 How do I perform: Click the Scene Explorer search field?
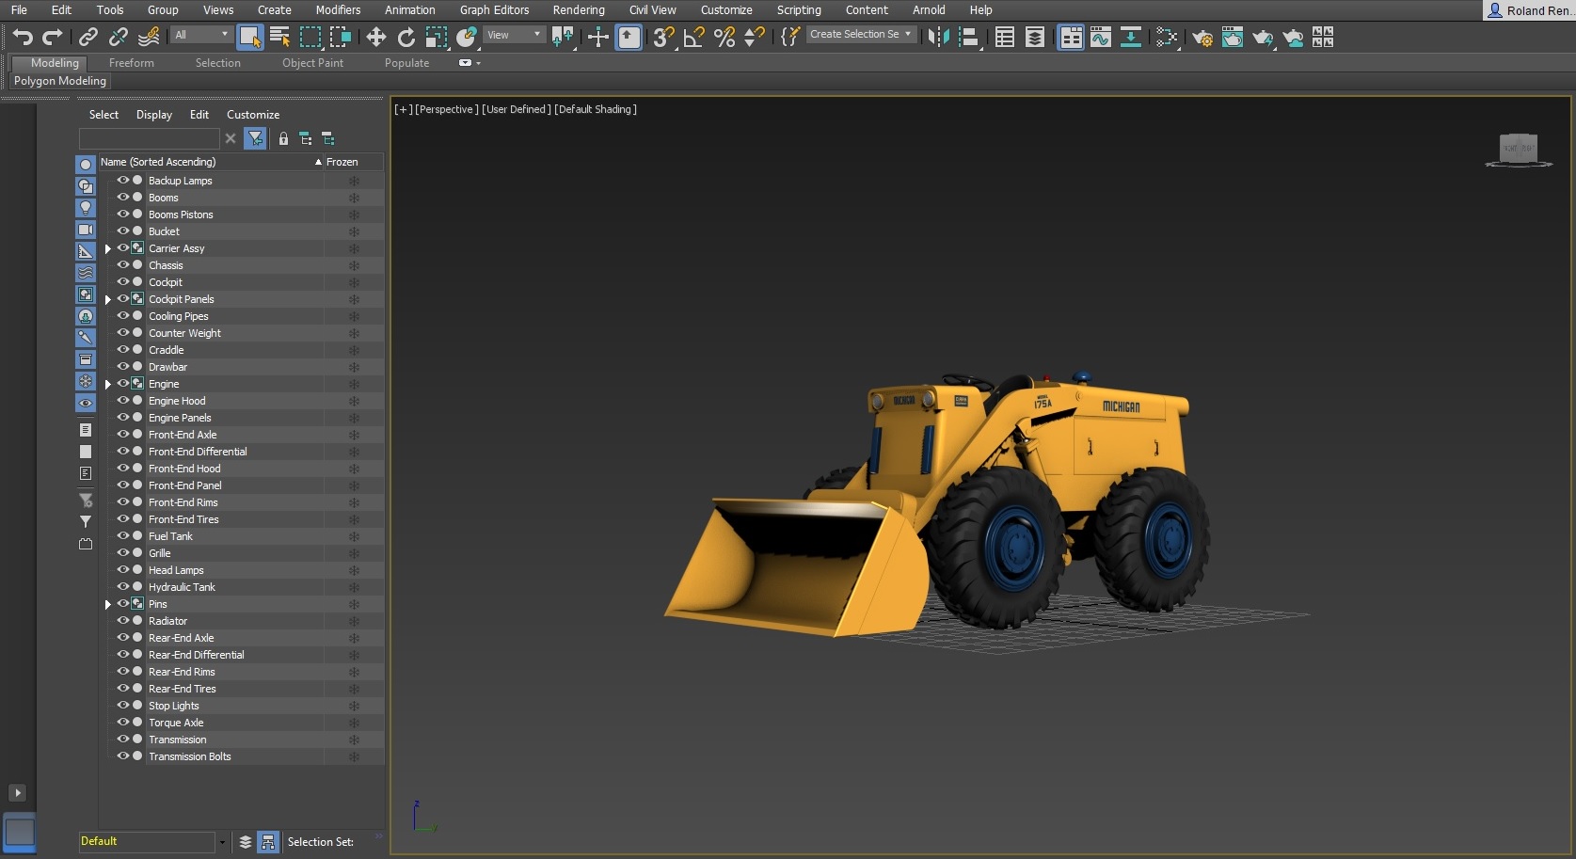(x=150, y=138)
